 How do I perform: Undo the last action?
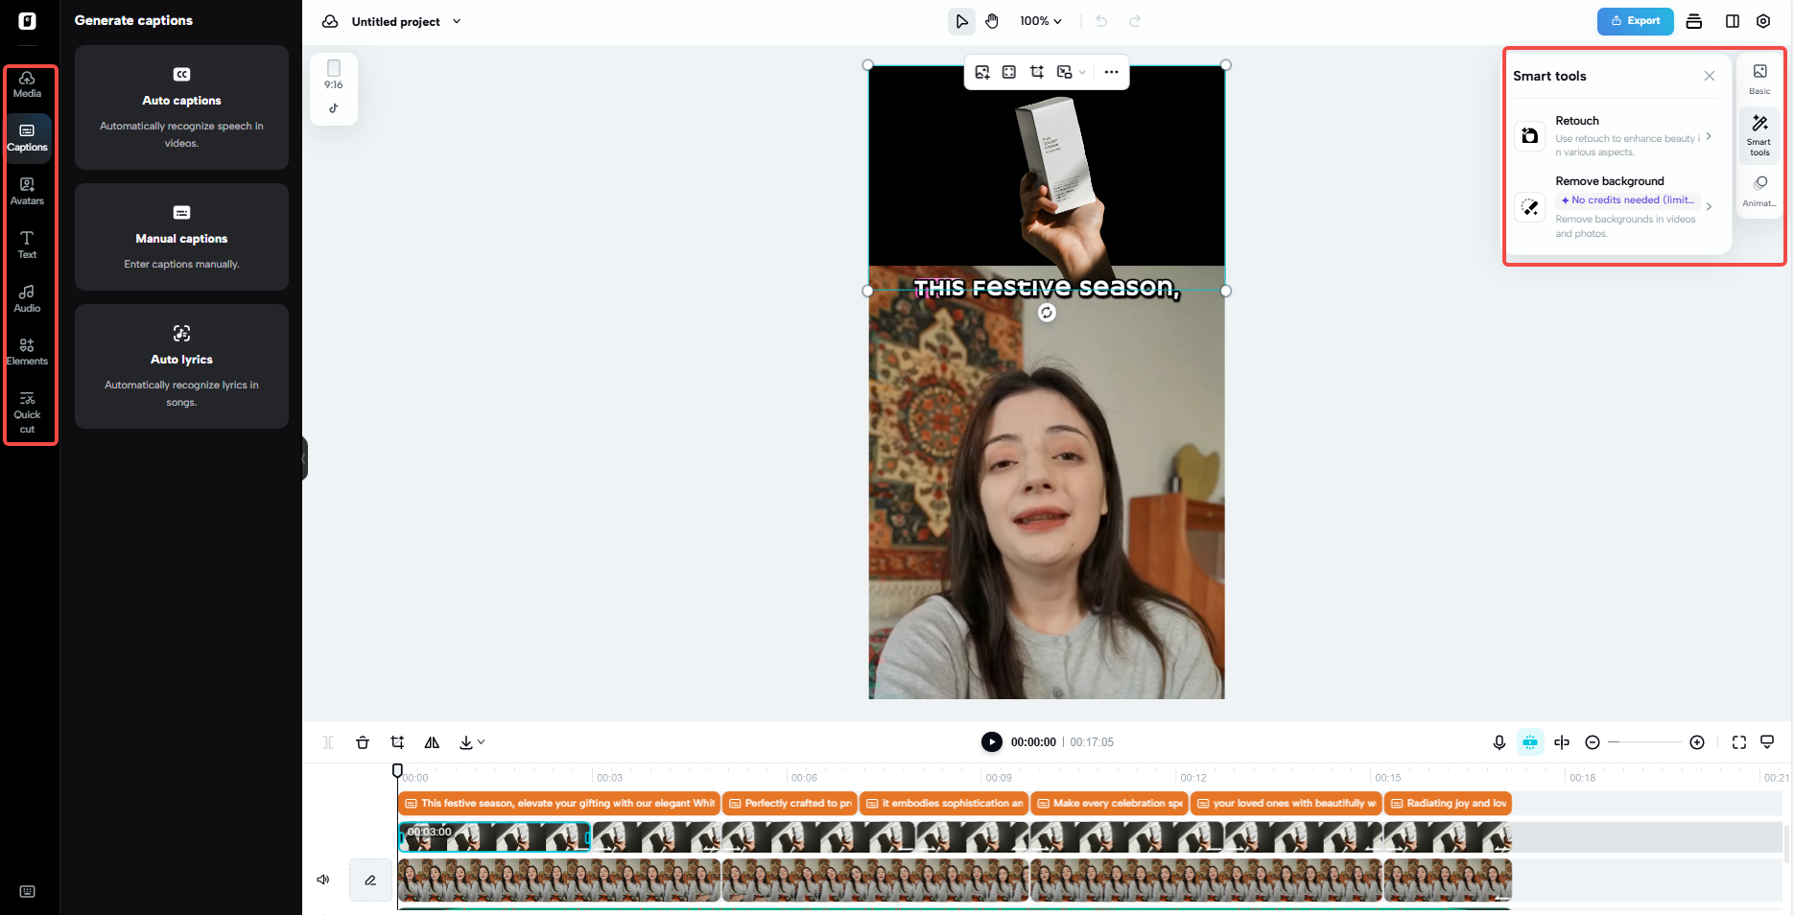[x=1101, y=21]
